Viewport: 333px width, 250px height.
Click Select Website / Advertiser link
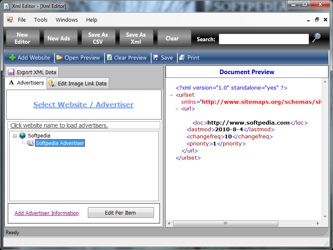[x=84, y=105]
